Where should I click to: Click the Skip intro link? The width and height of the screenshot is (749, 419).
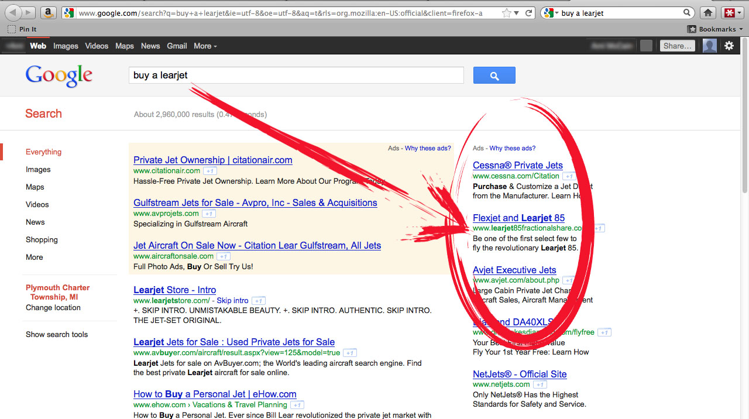click(x=233, y=301)
